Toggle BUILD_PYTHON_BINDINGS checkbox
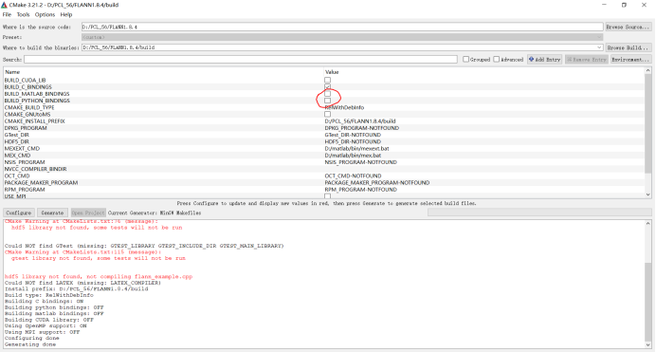This screenshot has height=352, width=656. pos(328,101)
